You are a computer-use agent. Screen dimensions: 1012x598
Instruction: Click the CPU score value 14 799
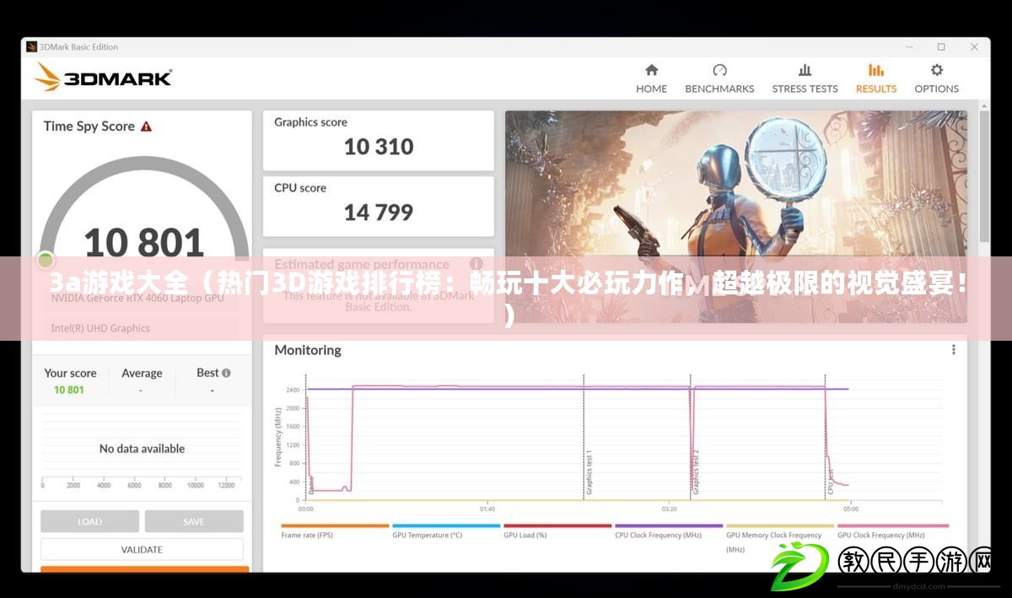[379, 213]
